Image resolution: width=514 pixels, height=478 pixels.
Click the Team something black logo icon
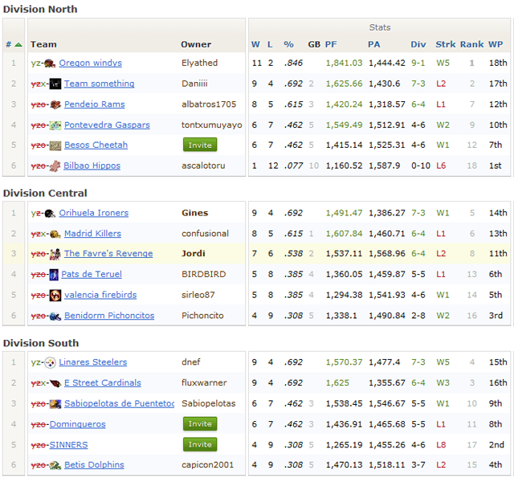(x=55, y=84)
